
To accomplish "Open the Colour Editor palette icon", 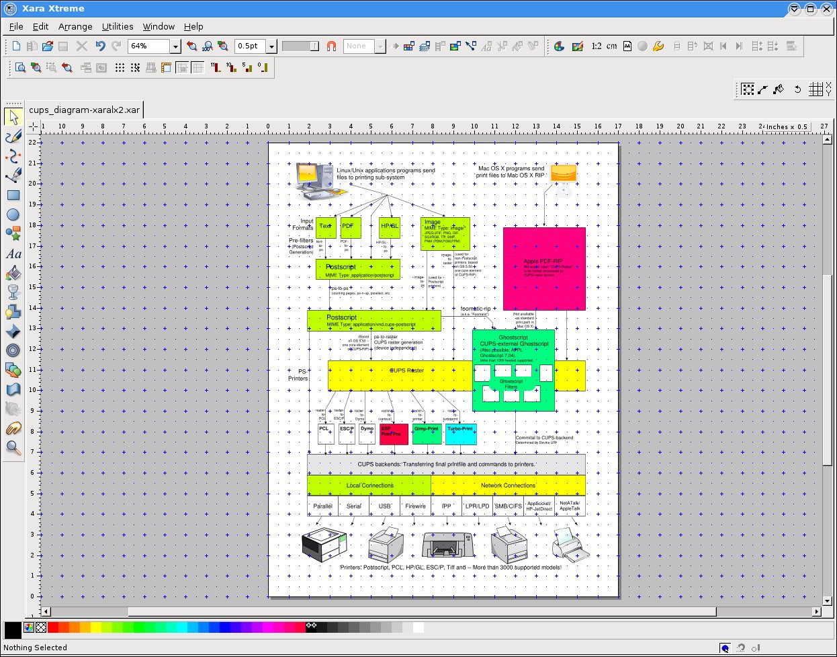I will click(x=559, y=46).
